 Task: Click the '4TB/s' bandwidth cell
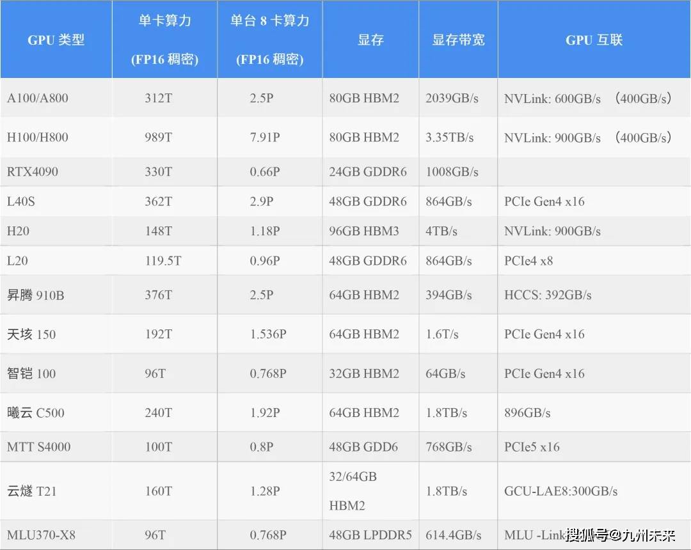441,231
